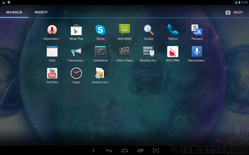Image resolution: width=249 pixels, height=155 pixels.
Task: Tap the picture notification icon in status bar
Action: tap(4, 2)
